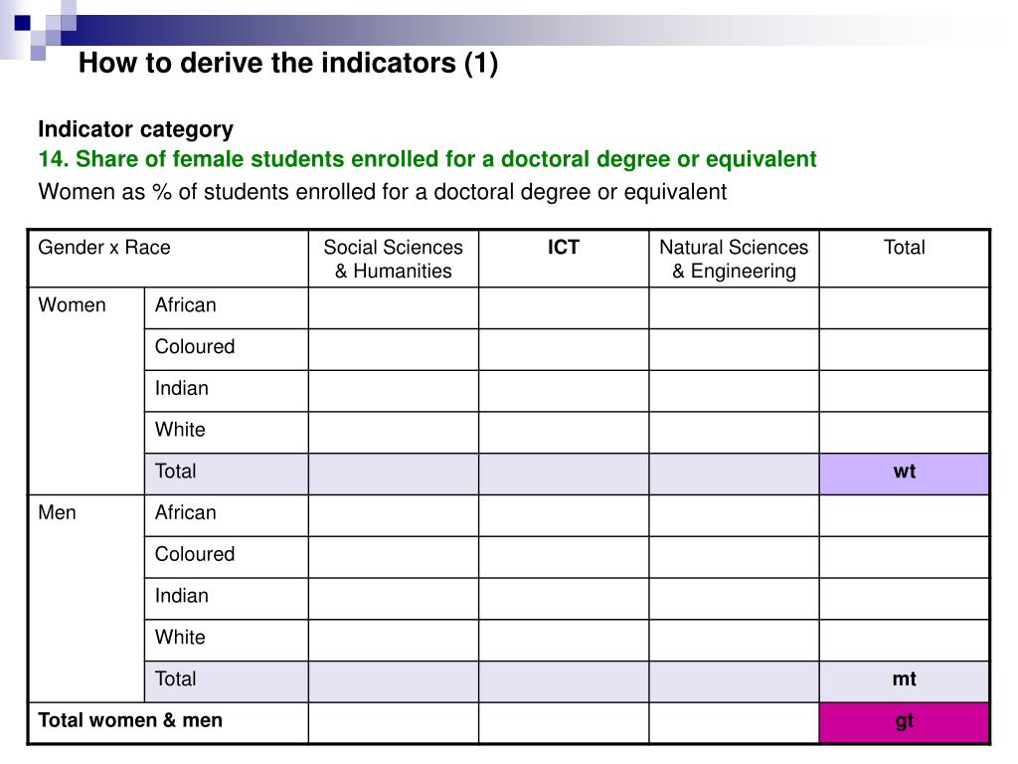
Task: Click the purple 'wt' cell
Action: click(x=905, y=474)
